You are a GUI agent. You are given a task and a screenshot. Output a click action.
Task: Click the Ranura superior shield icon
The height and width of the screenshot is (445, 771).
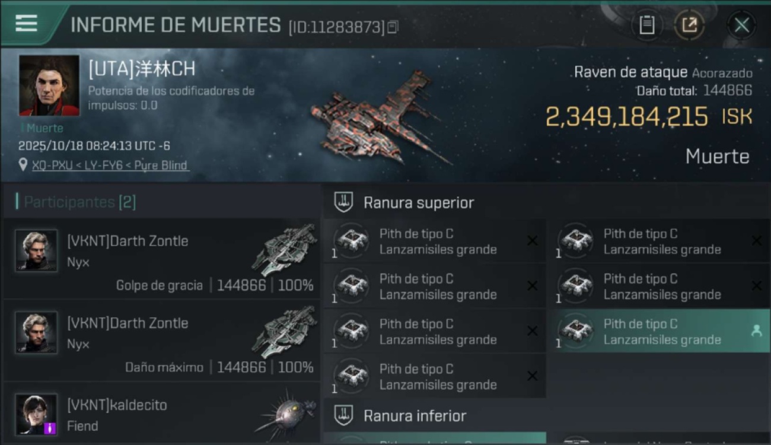343,202
